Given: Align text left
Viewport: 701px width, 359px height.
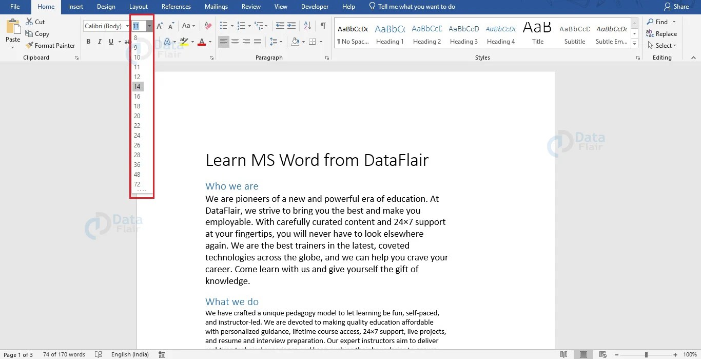Looking at the screenshot, I should tap(224, 42).
